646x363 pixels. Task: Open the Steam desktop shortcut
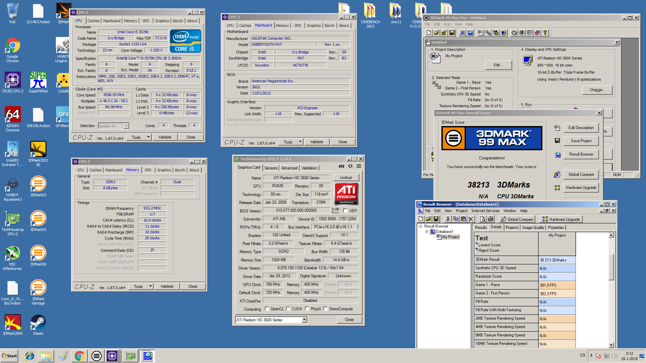[x=38, y=325]
